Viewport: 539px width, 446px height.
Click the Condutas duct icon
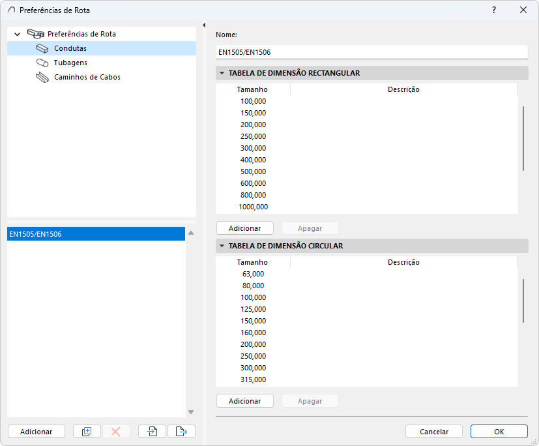coord(42,48)
